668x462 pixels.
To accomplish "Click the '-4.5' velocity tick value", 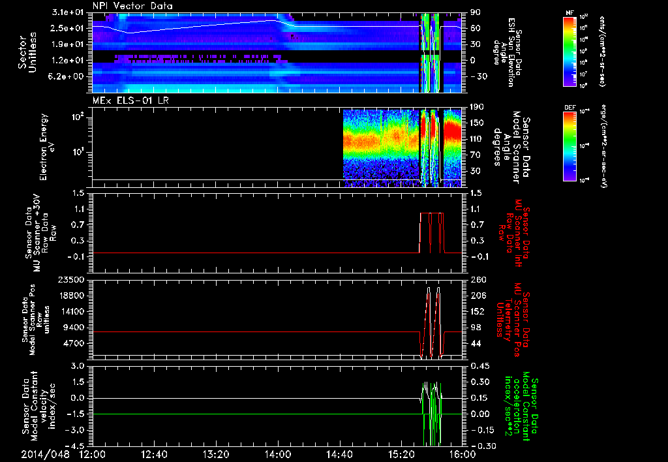I will pyautogui.click(x=75, y=446).
